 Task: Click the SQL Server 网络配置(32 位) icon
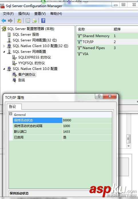[x=9, y=40]
